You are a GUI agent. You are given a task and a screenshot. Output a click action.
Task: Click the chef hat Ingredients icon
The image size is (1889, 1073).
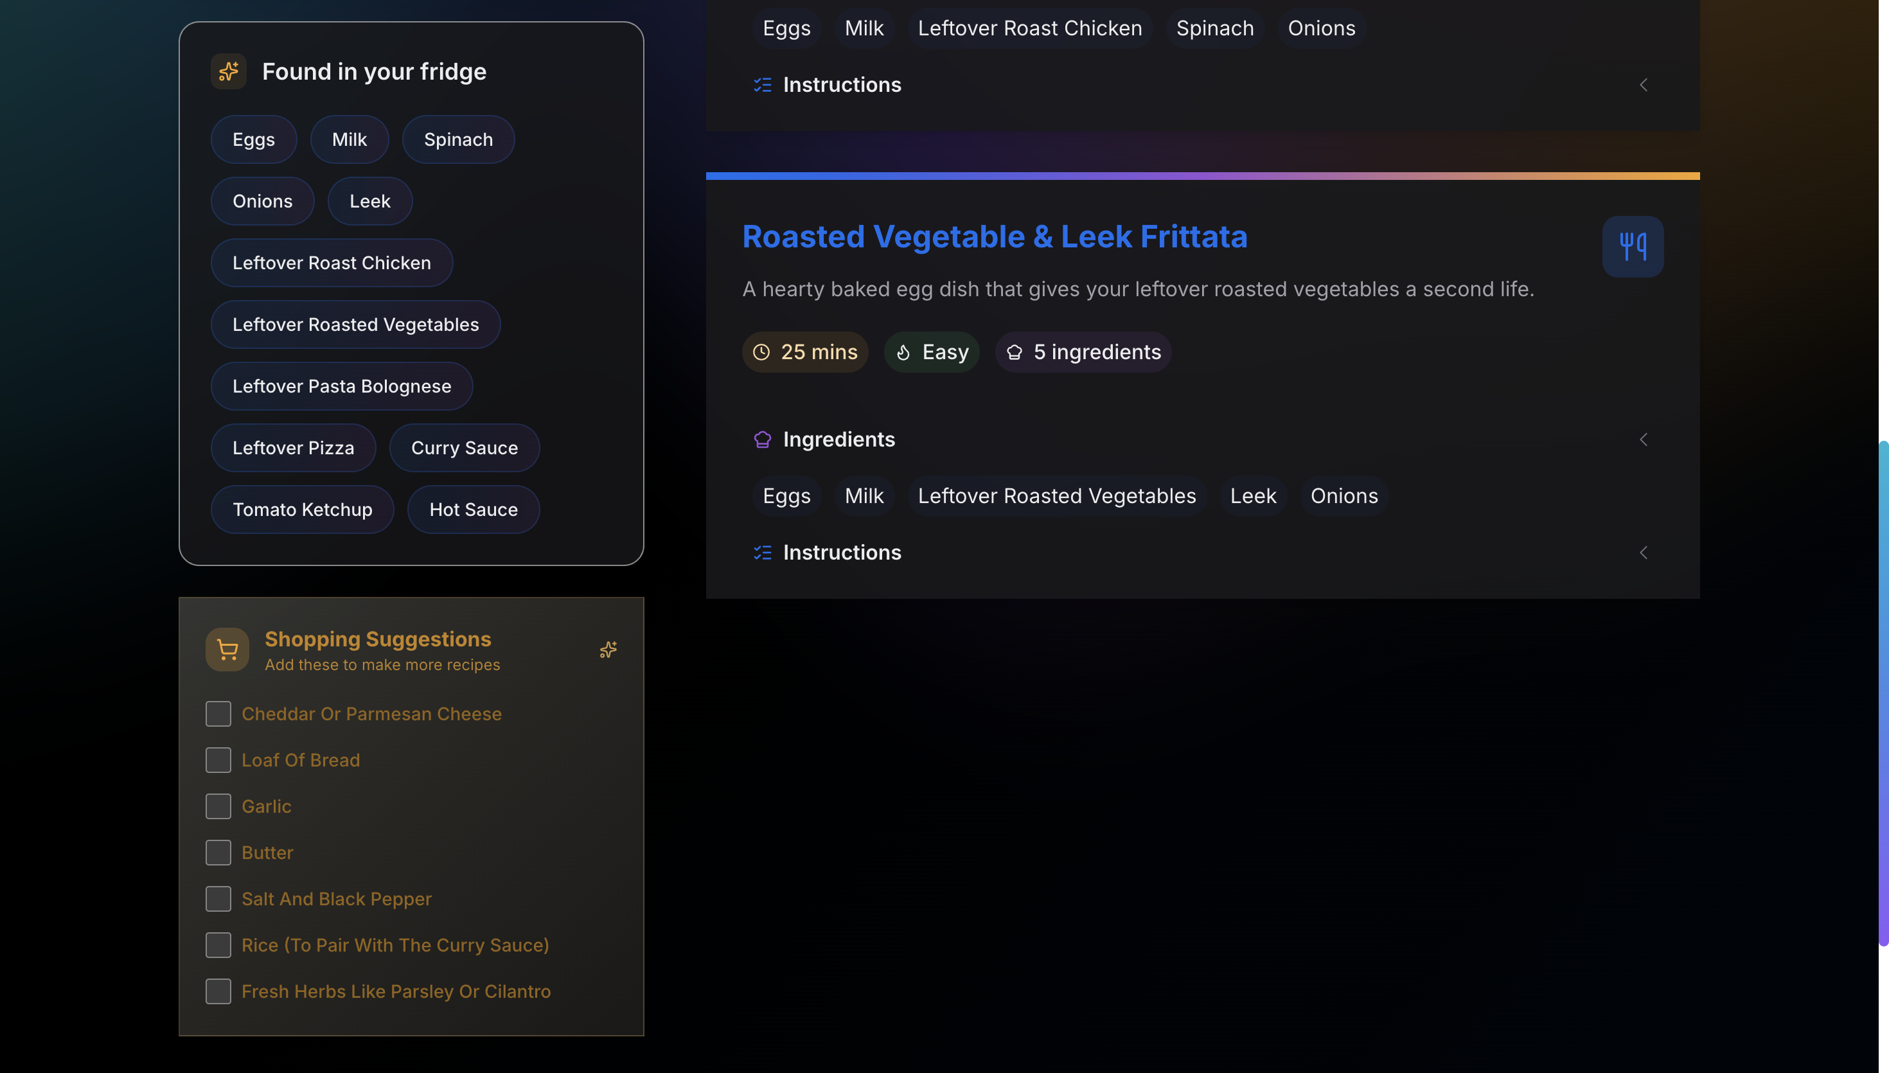click(x=762, y=440)
